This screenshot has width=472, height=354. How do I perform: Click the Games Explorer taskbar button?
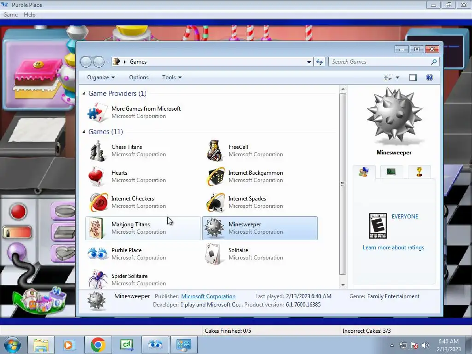click(184, 345)
